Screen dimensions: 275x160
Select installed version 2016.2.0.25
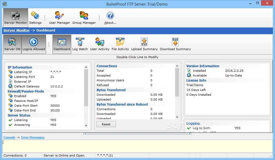pos(234,71)
